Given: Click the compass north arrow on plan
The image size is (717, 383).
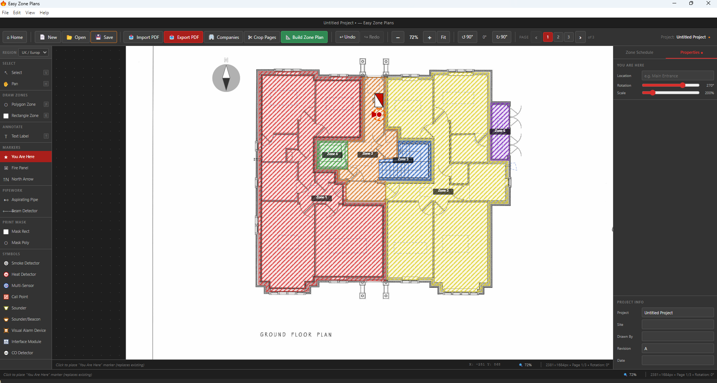Looking at the screenshot, I should pos(226,78).
